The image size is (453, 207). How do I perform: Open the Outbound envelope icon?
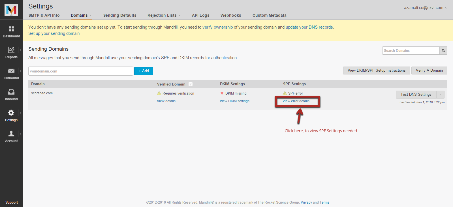pos(11,71)
